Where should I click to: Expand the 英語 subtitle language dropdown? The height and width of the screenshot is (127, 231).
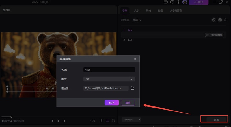tap(137, 20)
